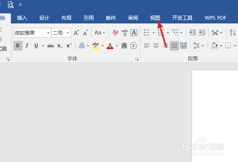
Task: Apply multilevel list formatting
Action: tap(175, 33)
